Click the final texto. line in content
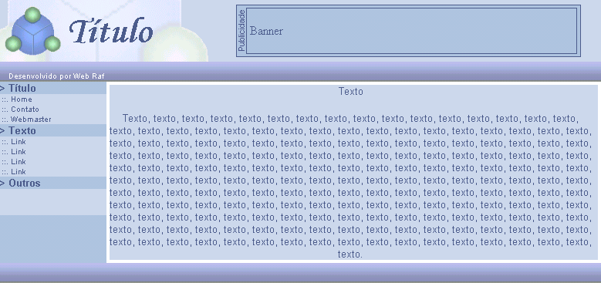 [x=350, y=254]
